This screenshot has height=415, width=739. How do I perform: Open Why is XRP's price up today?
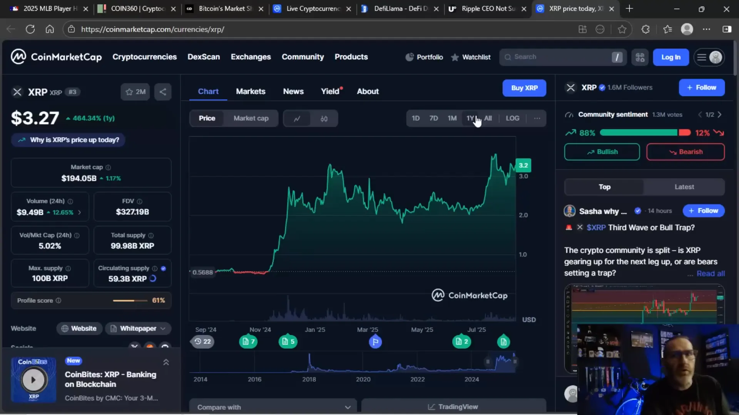[x=68, y=140]
